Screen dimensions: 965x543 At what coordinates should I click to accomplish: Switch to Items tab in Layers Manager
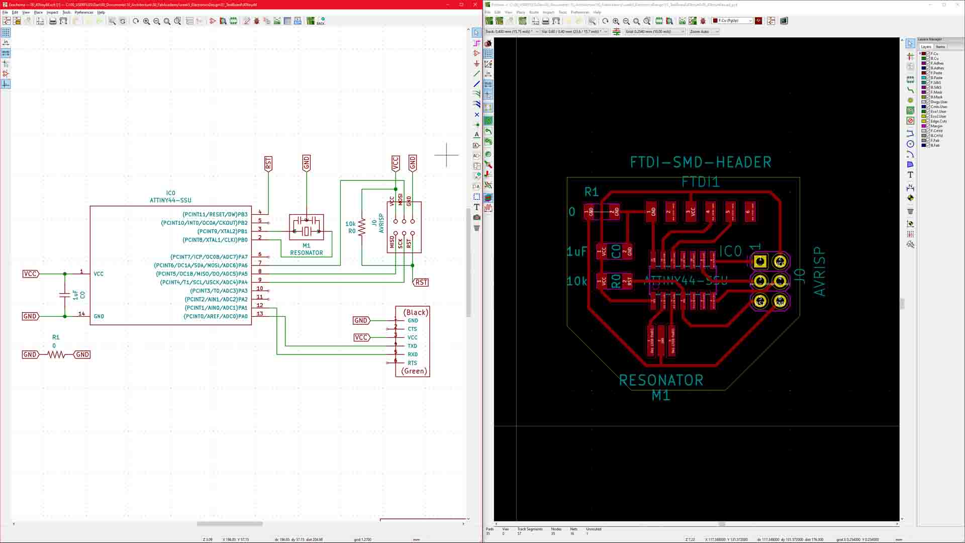click(940, 46)
